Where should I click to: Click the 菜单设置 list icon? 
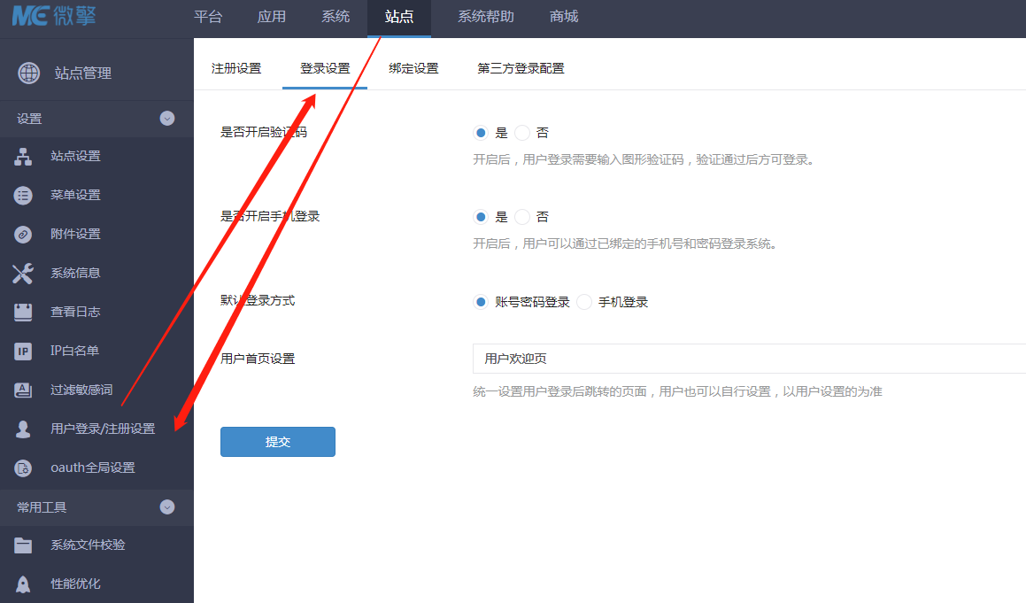(23, 196)
